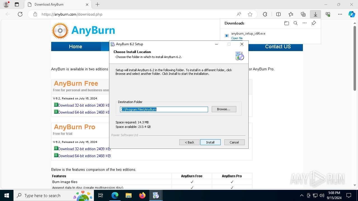The width and height of the screenshot is (358, 201).
Task: Download AnyBurn Free 32-bit edition
Action: (84, 105)
